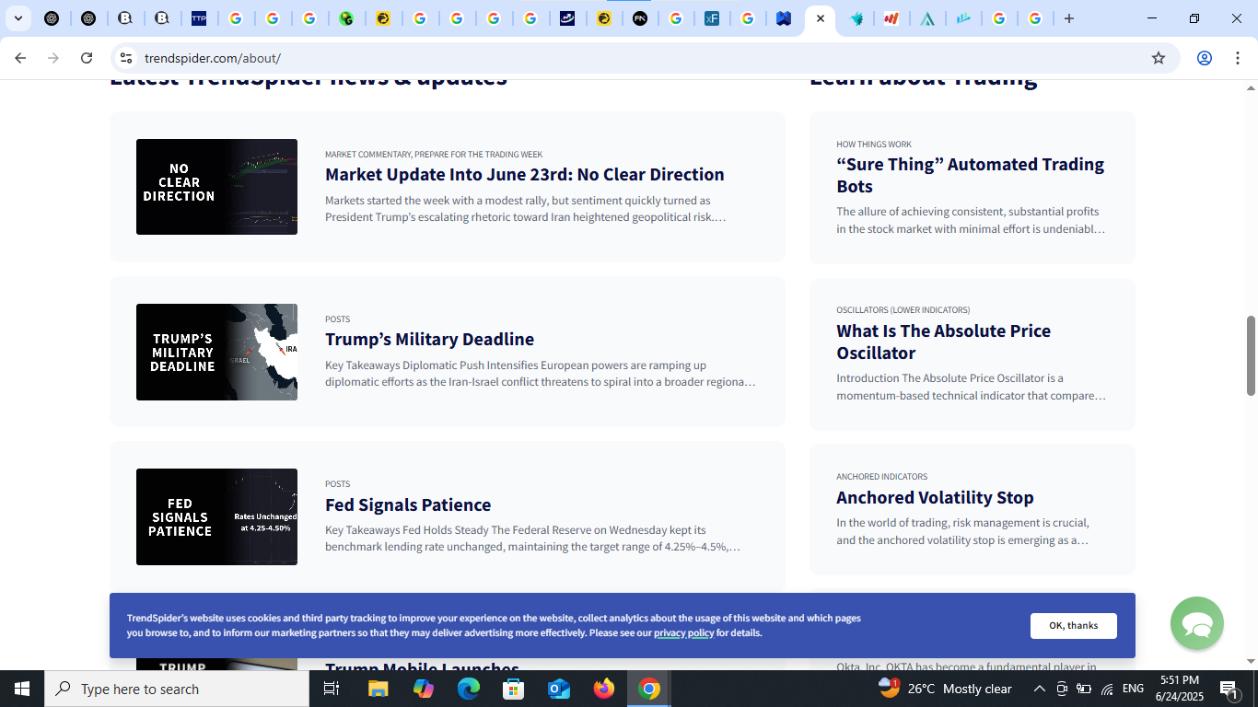Open Outlook from the taskbar
Screen dimensions: 1258x707
point(559,689)
